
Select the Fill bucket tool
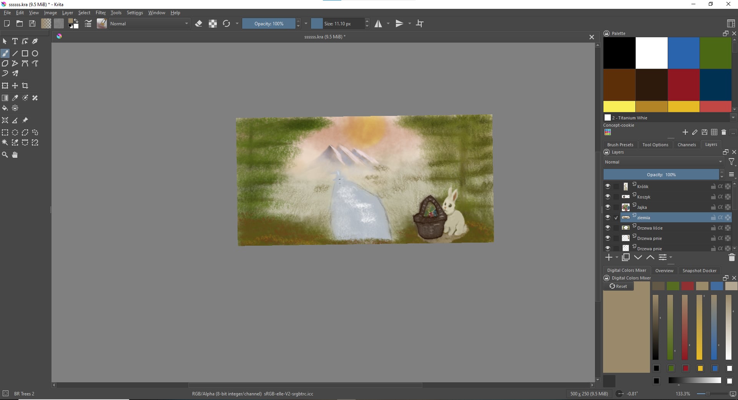pyautogui.click(x=5, y=108)
